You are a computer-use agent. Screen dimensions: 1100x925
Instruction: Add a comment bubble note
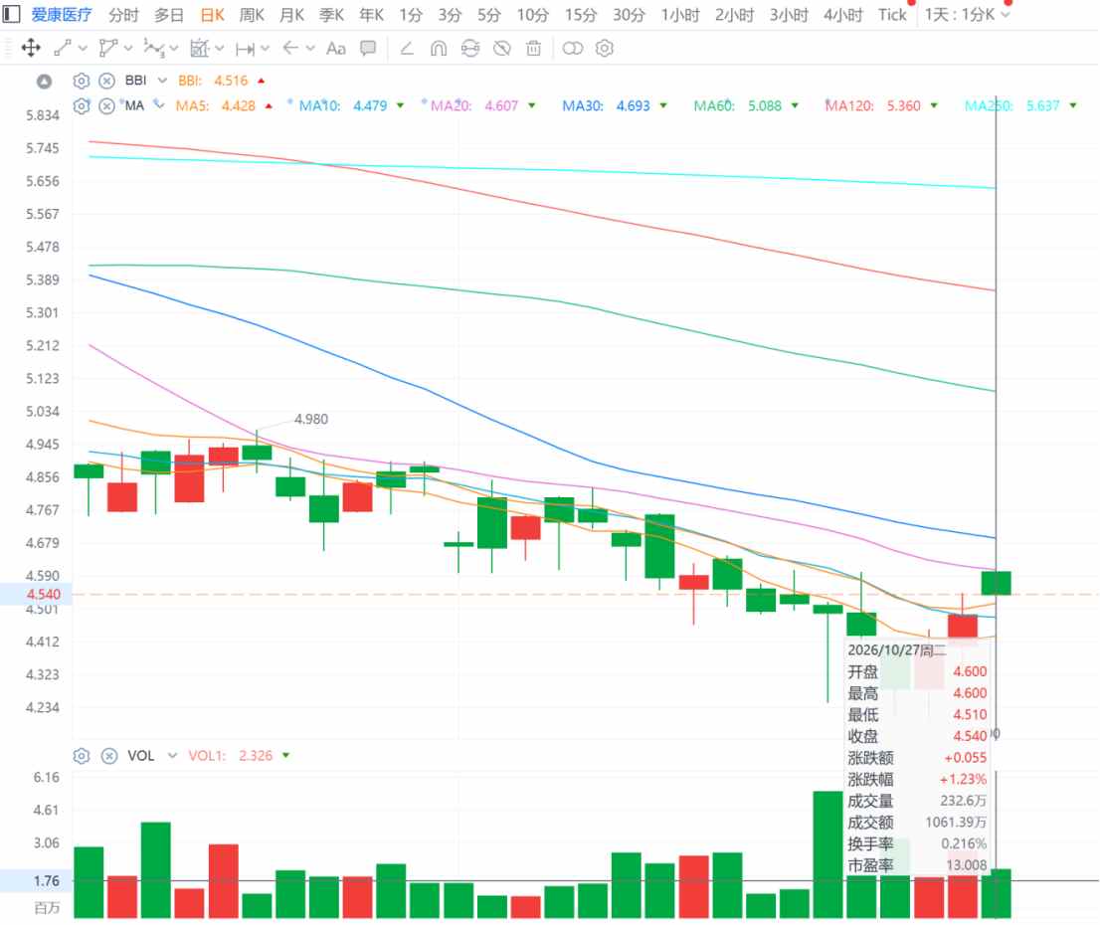(368, 48)
